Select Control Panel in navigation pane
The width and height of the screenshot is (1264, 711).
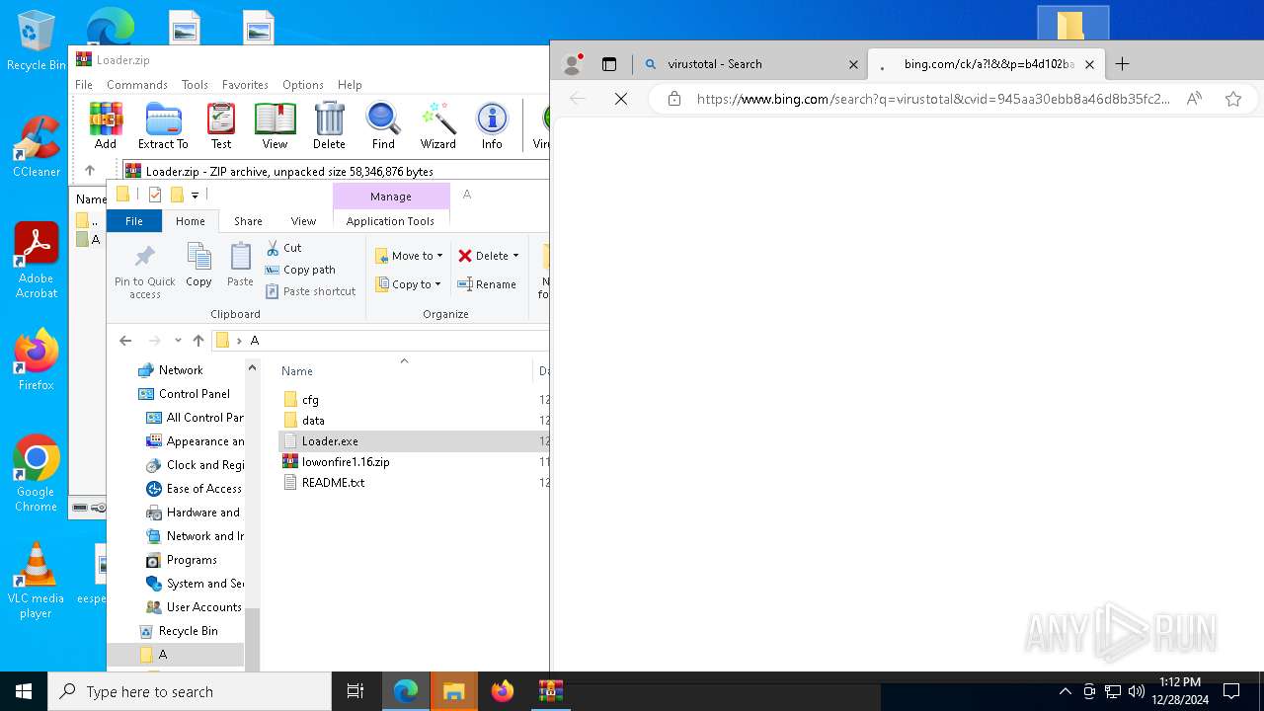[195, 394]
